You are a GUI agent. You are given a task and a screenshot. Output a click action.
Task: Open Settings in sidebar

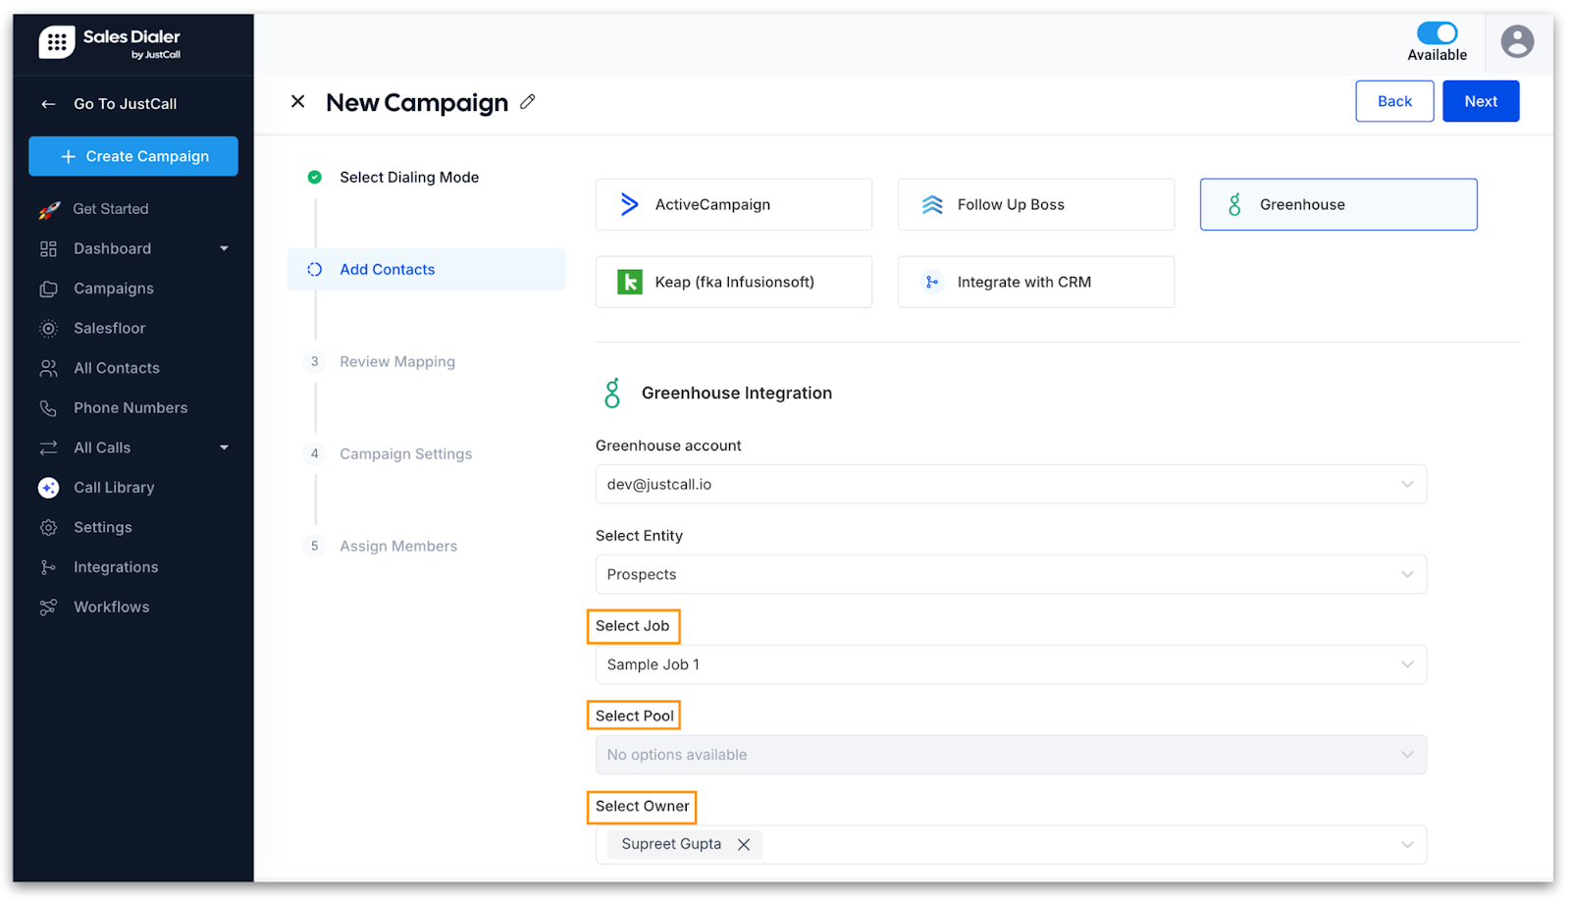point(103,528)
